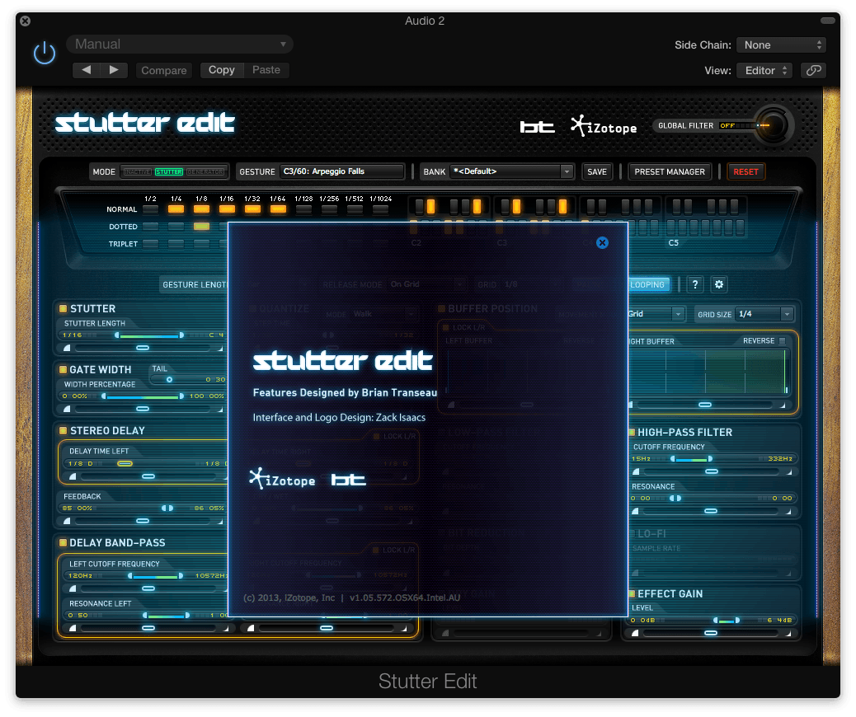856x717 pixels.
Task: Click the red Reset button
Action: point(745,171)
